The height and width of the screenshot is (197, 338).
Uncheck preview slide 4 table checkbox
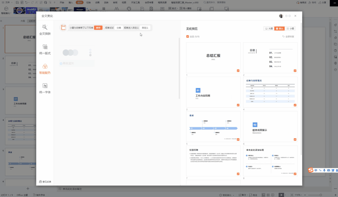pos(295,105)
